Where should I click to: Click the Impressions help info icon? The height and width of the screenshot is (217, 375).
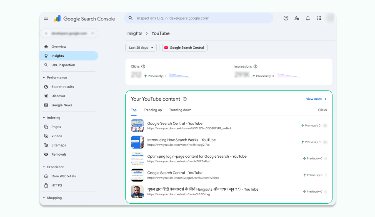click(x=255, y=66)
